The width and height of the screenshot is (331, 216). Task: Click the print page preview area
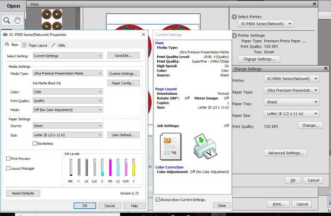(x=153, y=22)
